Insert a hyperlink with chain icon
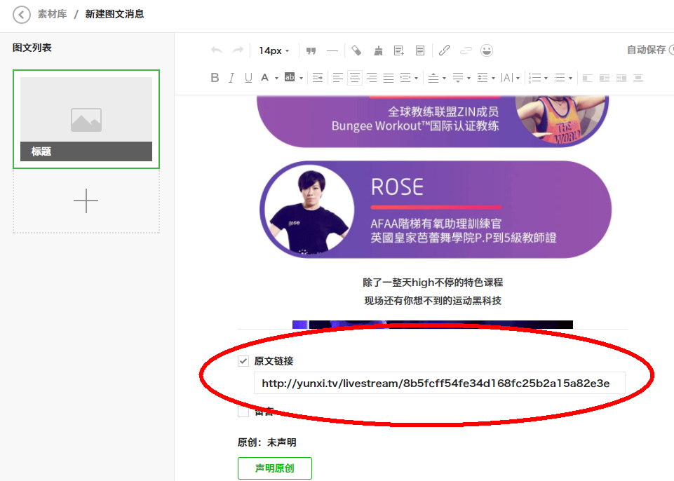 pos(445,50)
